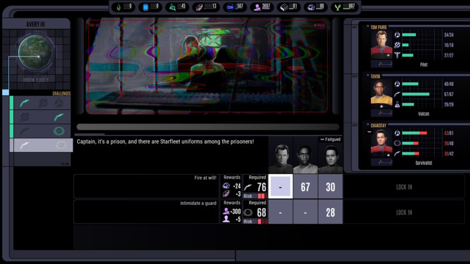Viewport: 470px width, 264px height.
Task: Lock in the Intimidate a guard option
Action: [x=404, y=213]
